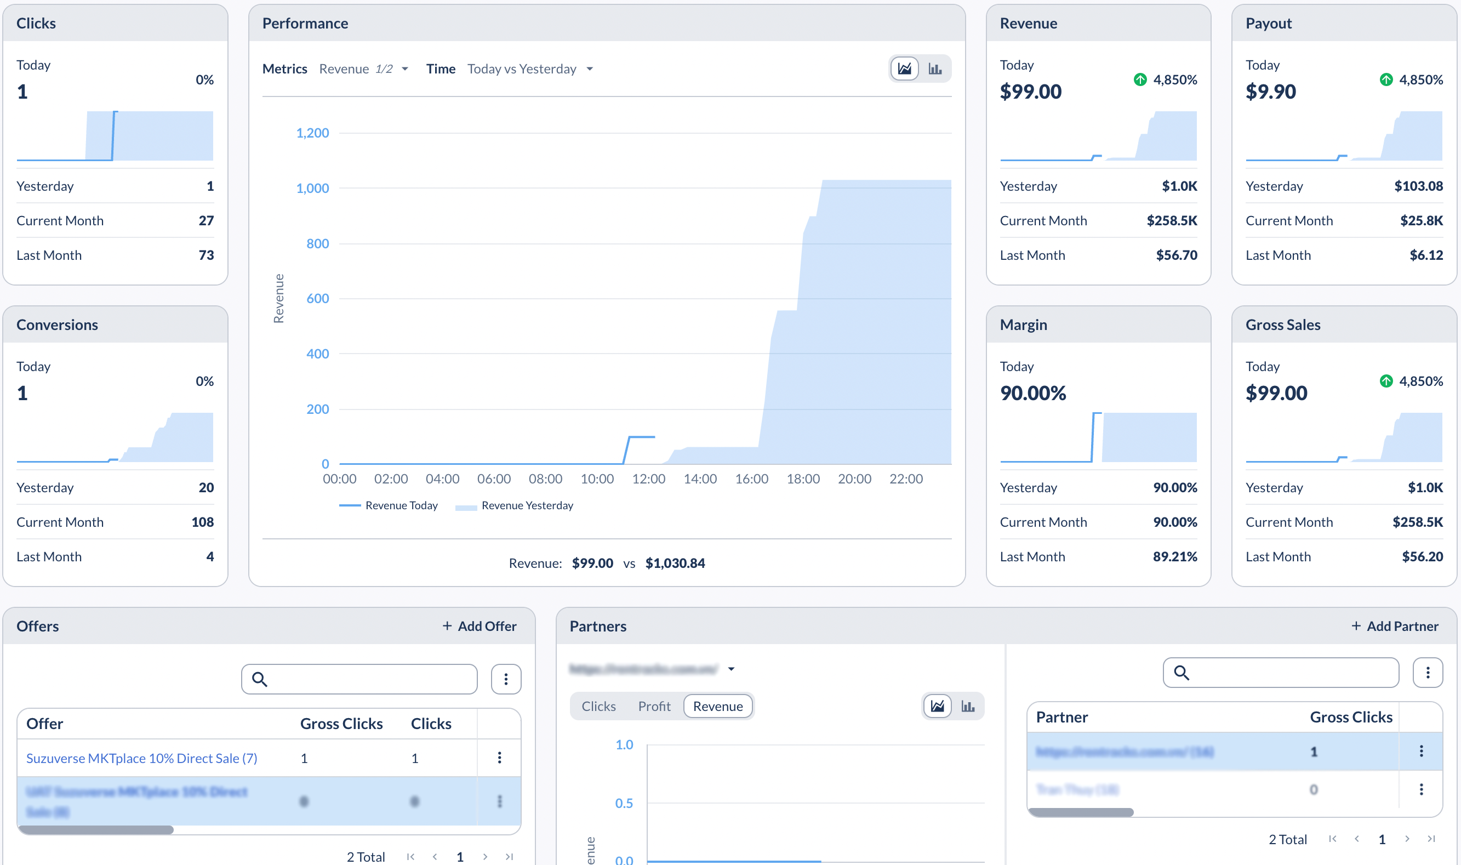This screenshot has height=865, width=1461.
Task: Switch Performance chart to area view
Action: [x=904, y=69]
